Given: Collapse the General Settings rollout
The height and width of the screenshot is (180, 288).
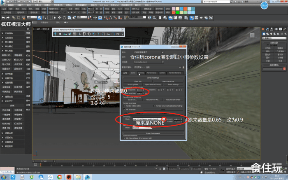Looking at the screenshot, I should point(153,78).
